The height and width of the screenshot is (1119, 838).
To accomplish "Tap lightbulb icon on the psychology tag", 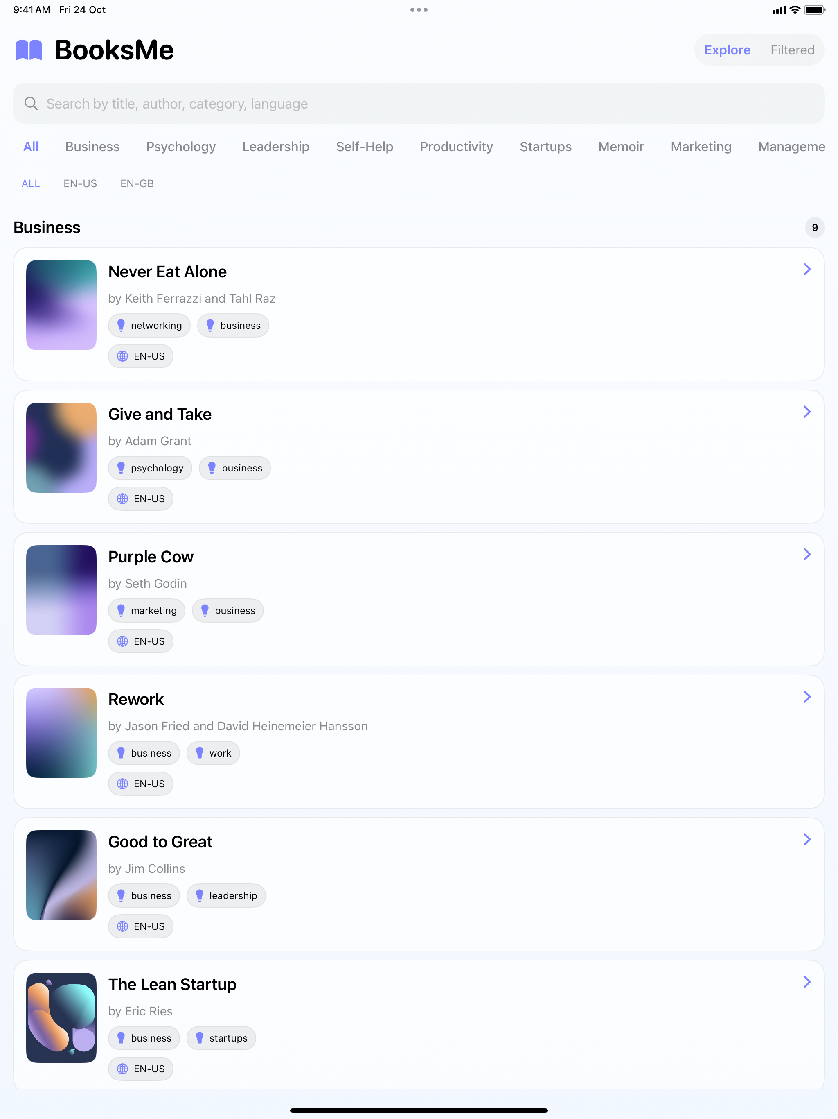I will click(121, 468).
